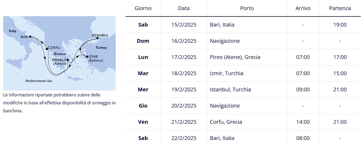The width and height of the screenshot is (361, 145).
Task: Select the date 22/2/2025 cell
Action: coord(184,138)
